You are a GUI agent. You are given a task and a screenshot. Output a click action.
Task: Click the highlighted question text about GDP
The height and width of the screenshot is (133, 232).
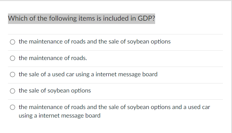click(x=82, y=18)
